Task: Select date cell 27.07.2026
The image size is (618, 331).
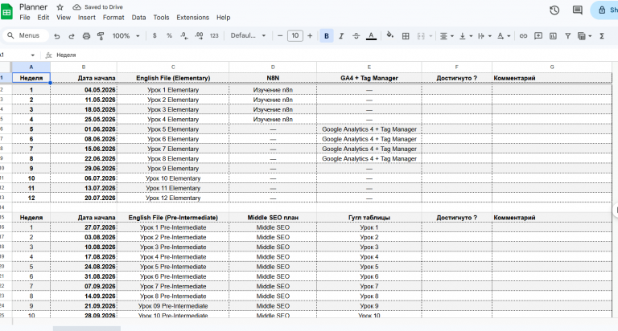Action: tap(84, 227)
